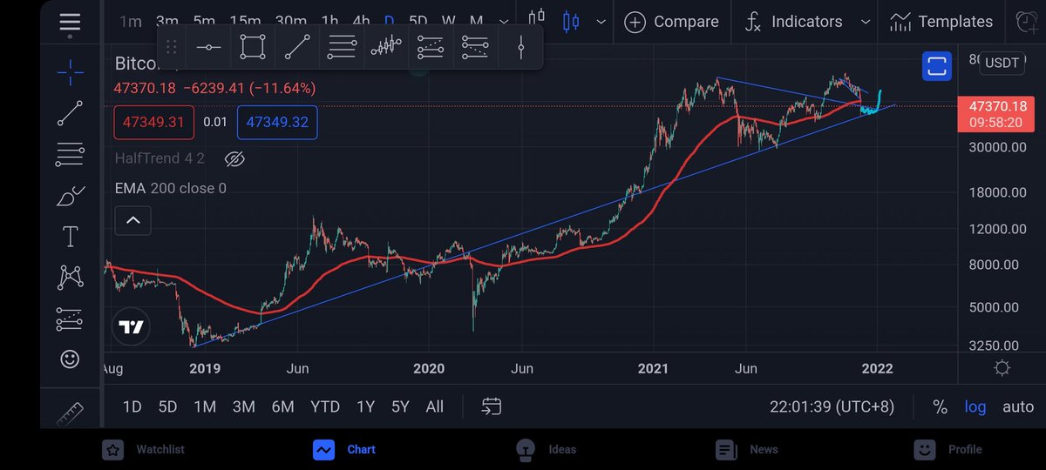Set date range to 3M
This screenshot has height=470, width=1046.
(x=243, y=406)
